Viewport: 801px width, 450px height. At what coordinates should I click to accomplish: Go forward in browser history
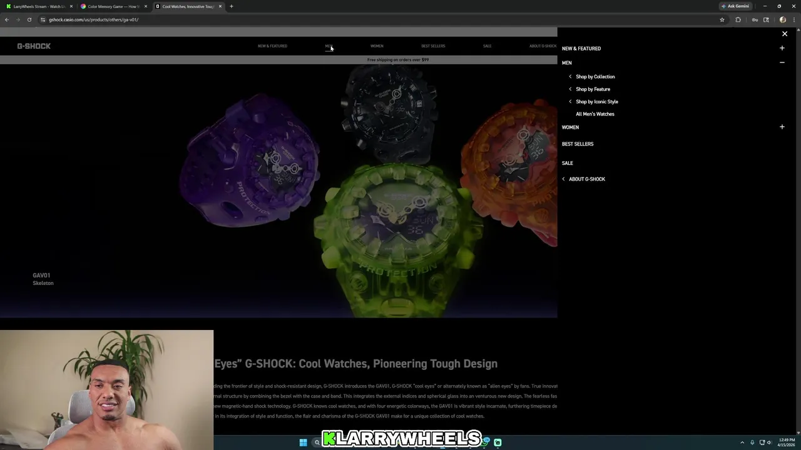coord(18,19)
